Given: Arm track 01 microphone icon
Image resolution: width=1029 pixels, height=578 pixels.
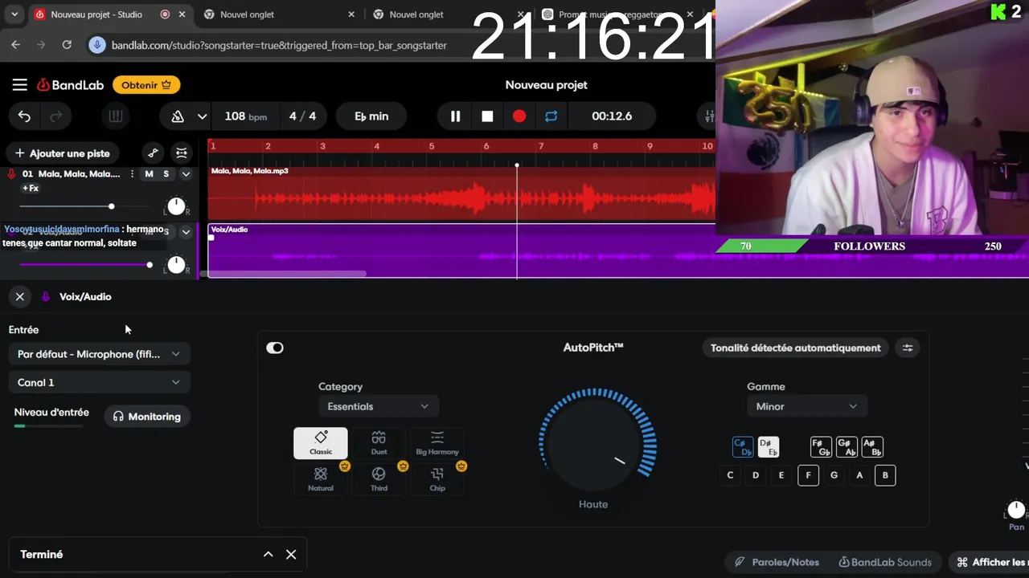Looking at the screenshot, I should click(11, 174).
